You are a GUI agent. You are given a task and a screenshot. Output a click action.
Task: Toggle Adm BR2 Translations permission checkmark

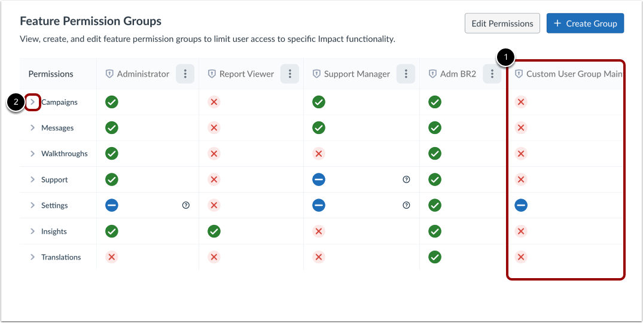point(435,257)
